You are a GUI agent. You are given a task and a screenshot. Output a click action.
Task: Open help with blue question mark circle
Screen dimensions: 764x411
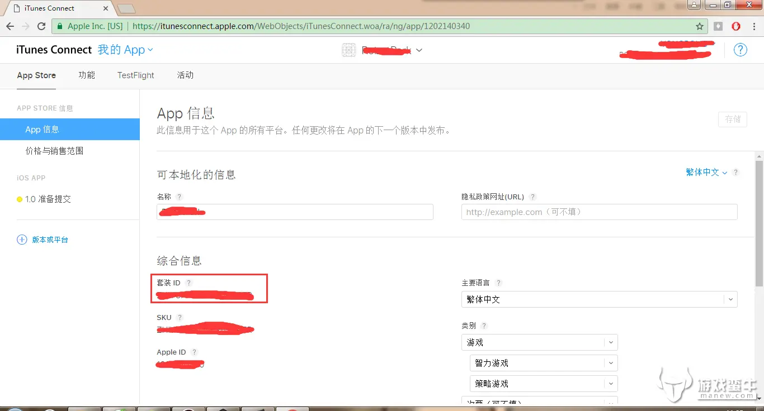click(740, 50)
